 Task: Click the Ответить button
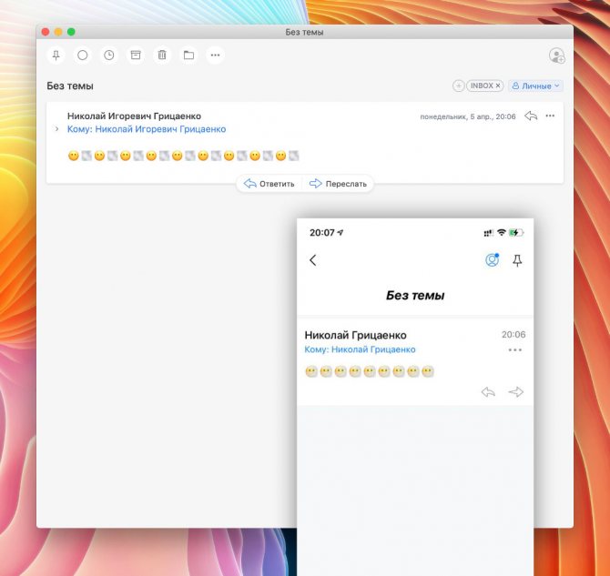pyautogui.click(x=269, y=184)
